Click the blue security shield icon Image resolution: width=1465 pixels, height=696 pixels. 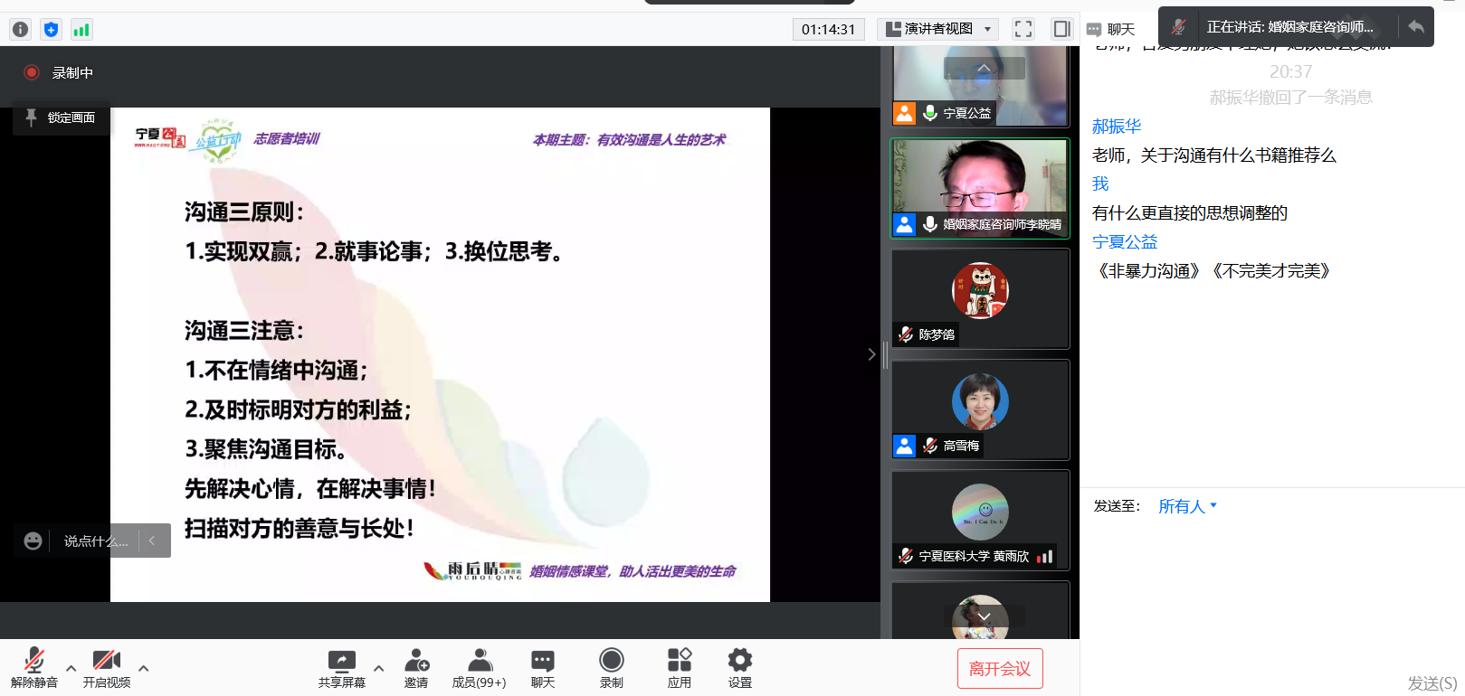pos(51,30)
